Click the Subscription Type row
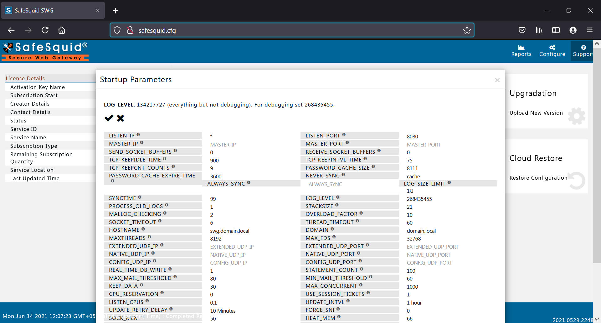The image size is (601, 323). (x=50, y=146)
